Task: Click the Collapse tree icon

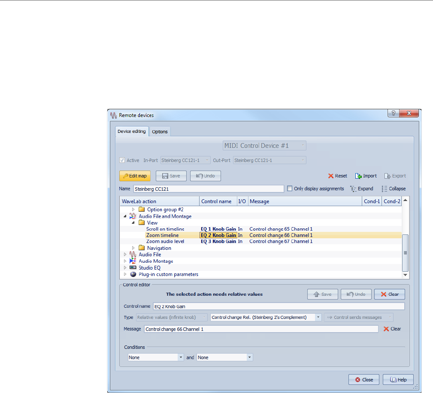Action: click(x=385, y=189)
